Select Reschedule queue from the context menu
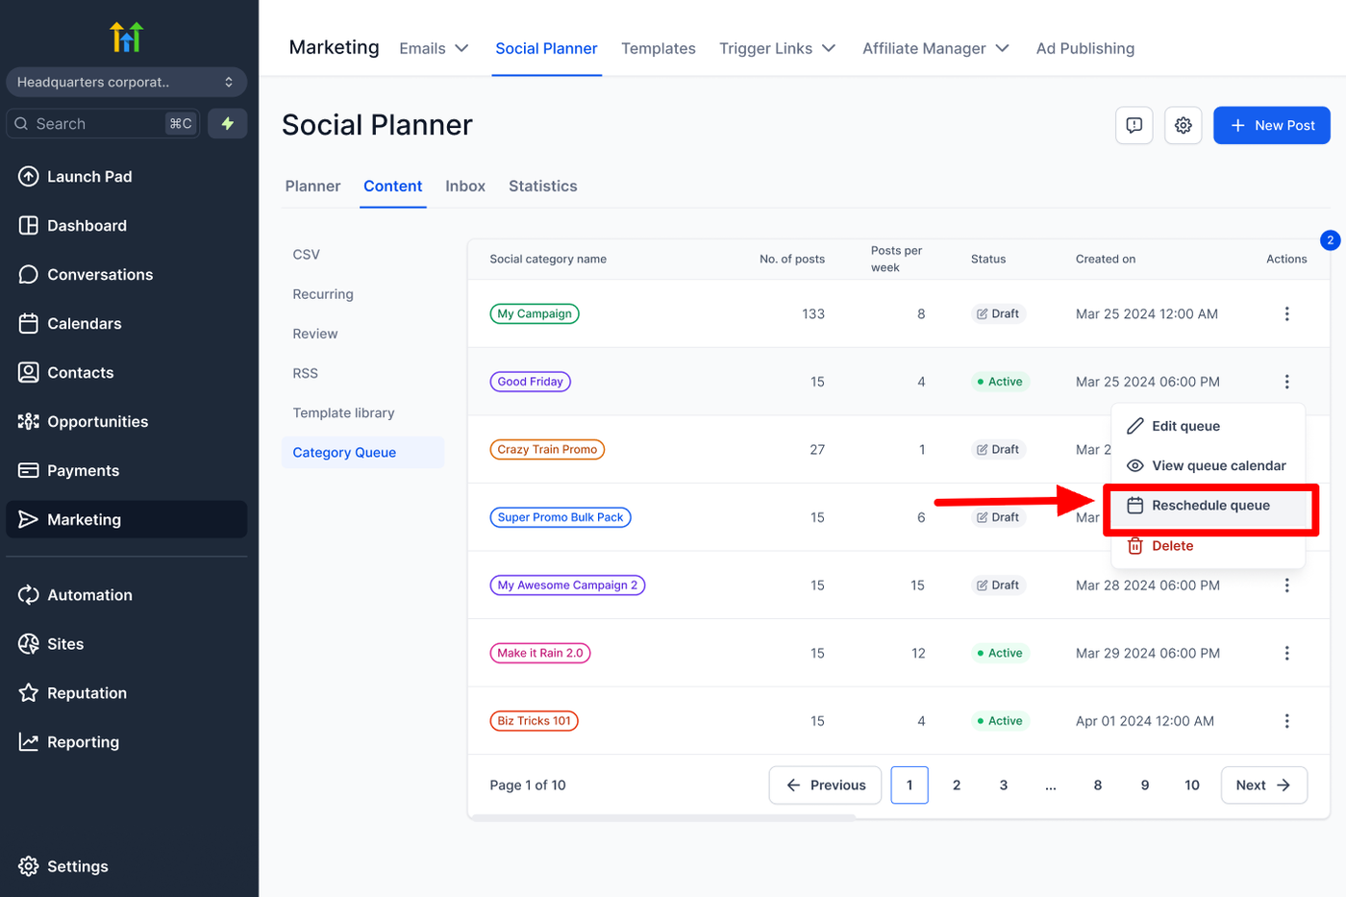Viewport: 1346px width, 897px height. coord(1209,506)
